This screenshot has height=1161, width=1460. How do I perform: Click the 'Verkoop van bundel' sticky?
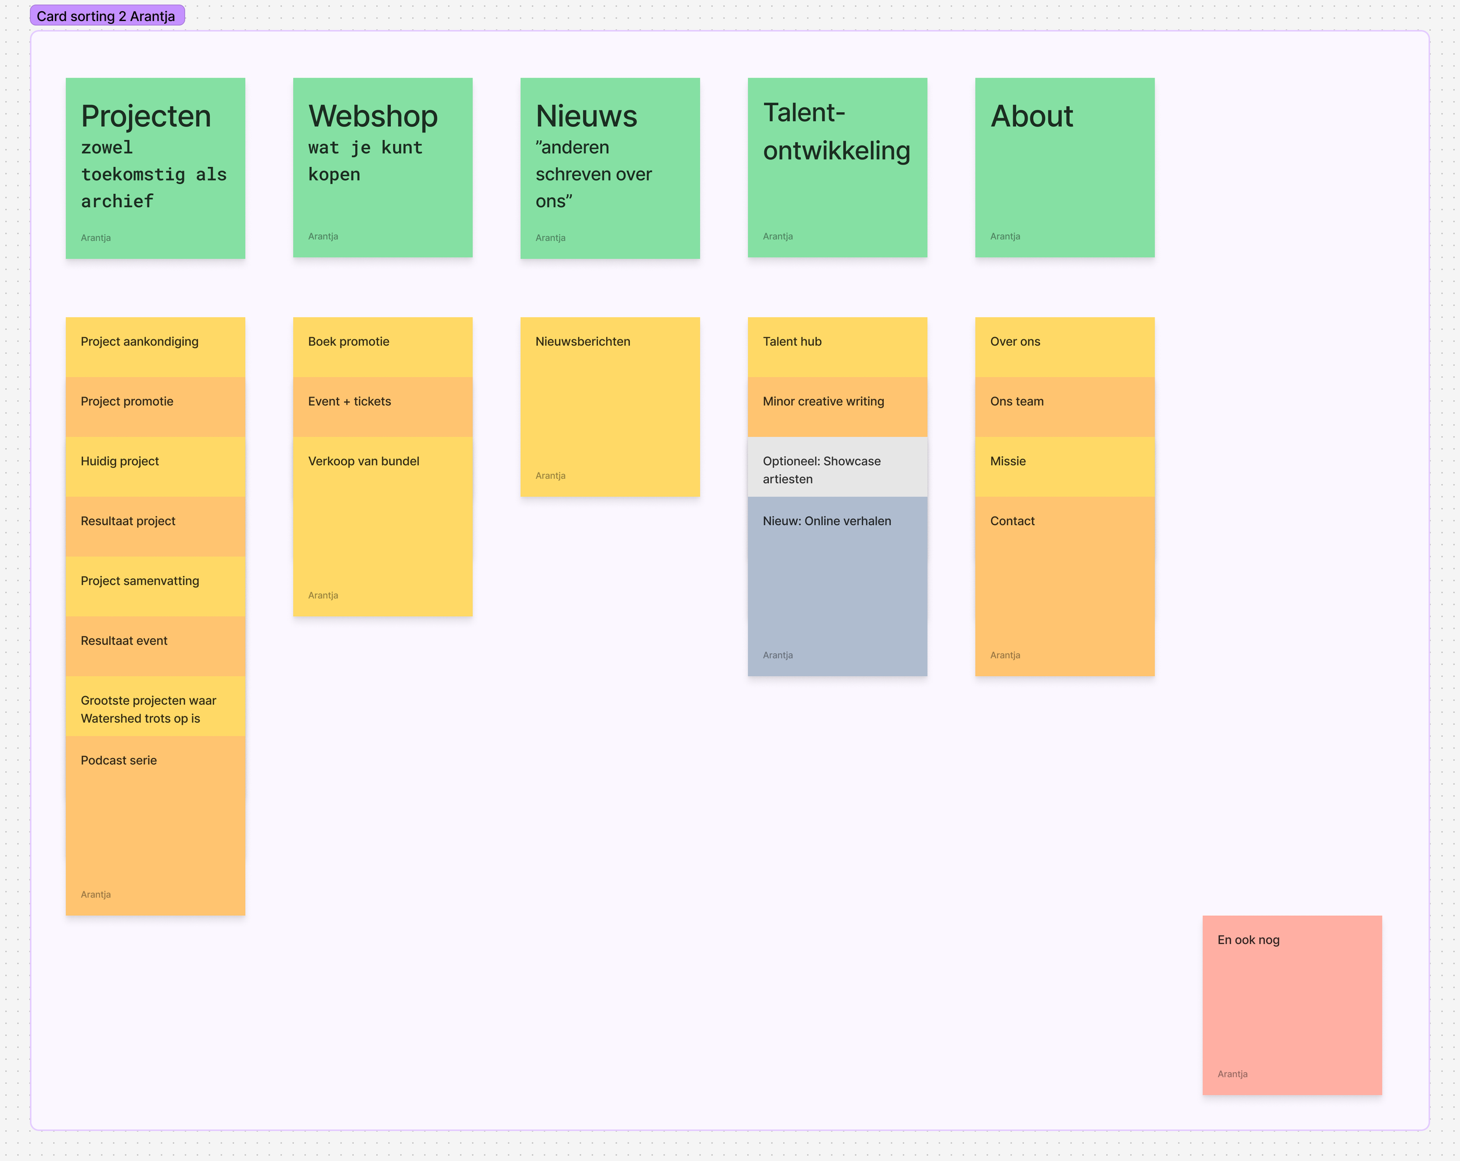coord(383,525)
